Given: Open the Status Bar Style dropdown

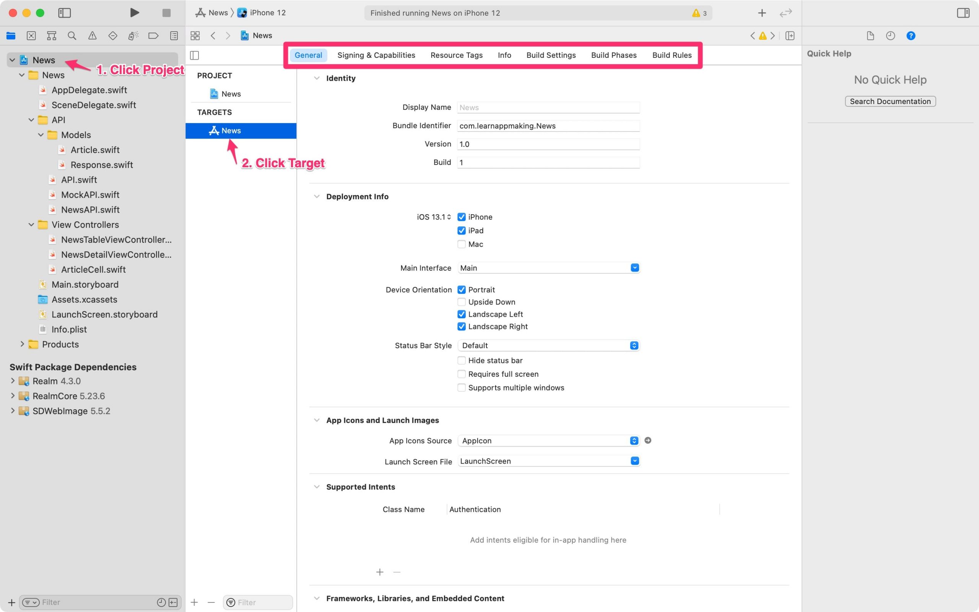Looking at the screenshot, I should tap(548, 345).
